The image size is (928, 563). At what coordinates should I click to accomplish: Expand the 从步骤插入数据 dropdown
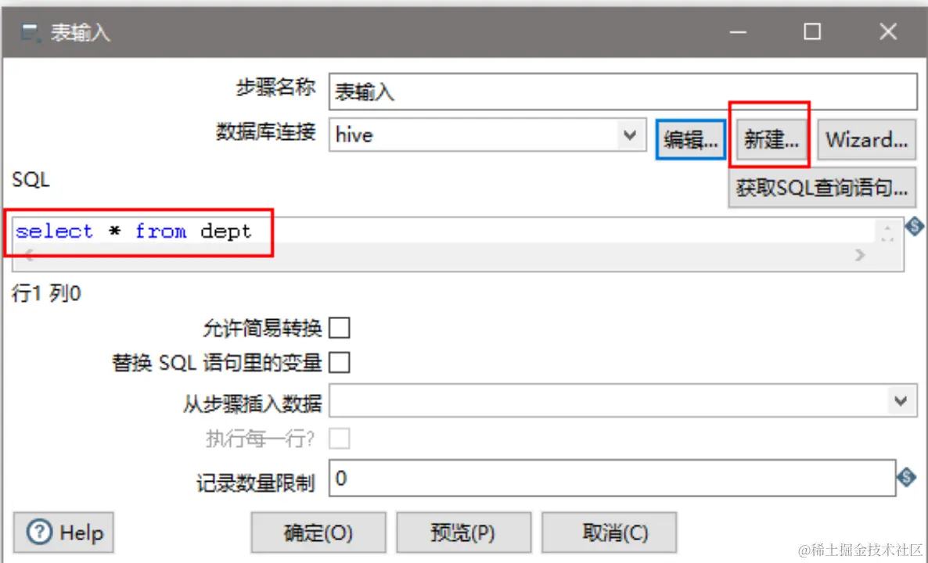tap(901, 402)
